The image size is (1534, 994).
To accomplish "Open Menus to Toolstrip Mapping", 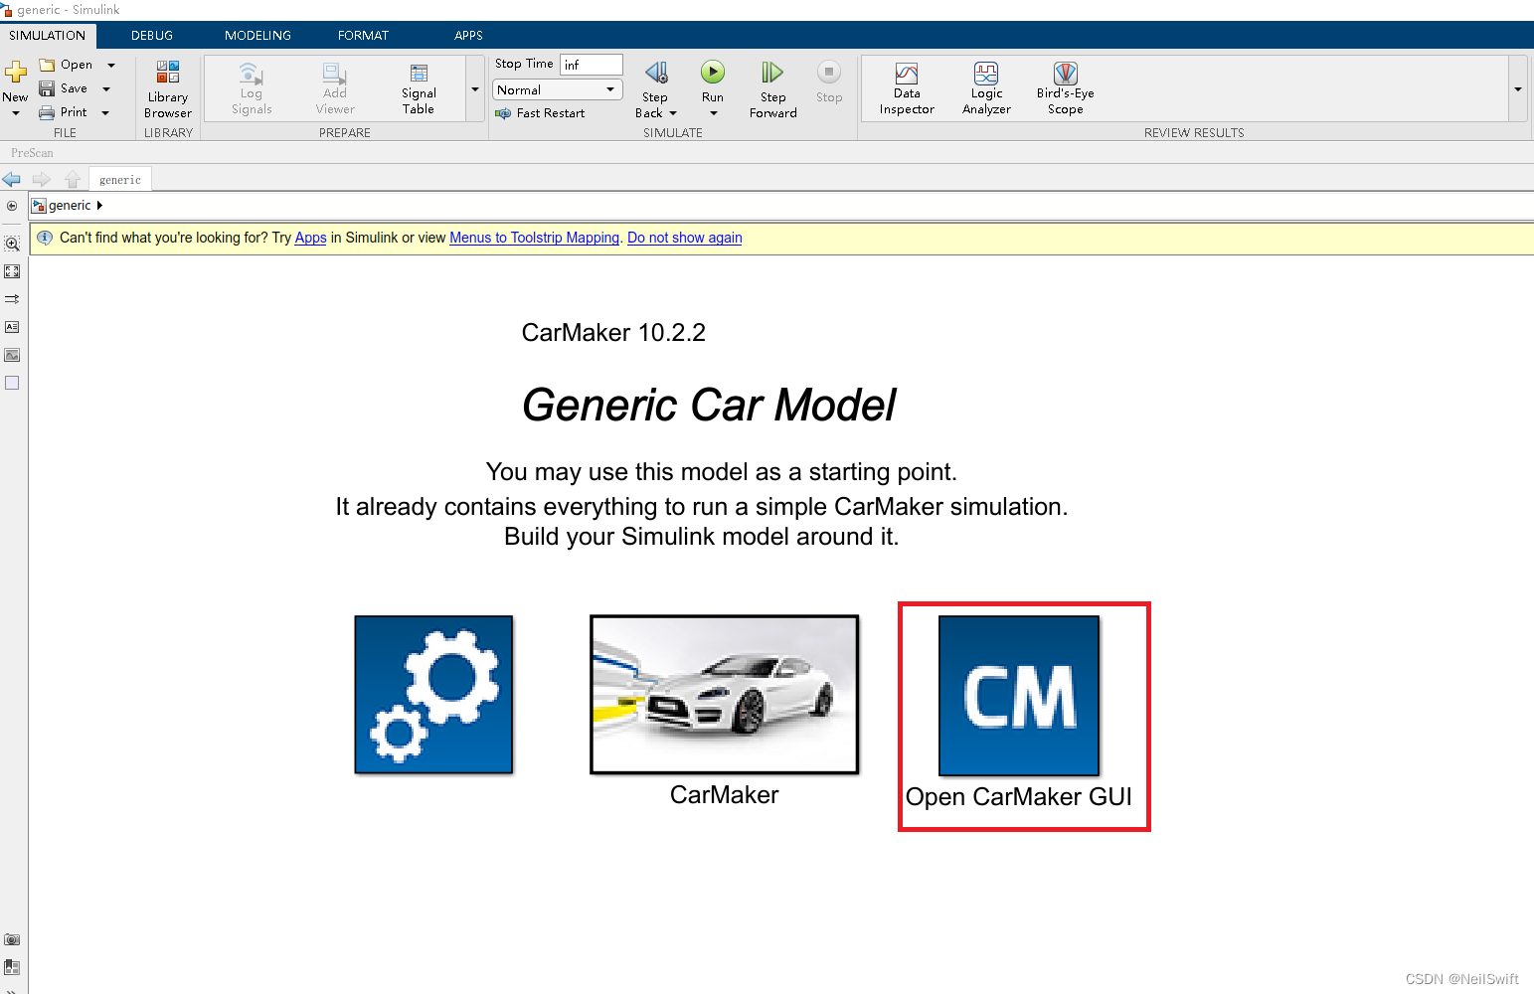I will point(534,238).
